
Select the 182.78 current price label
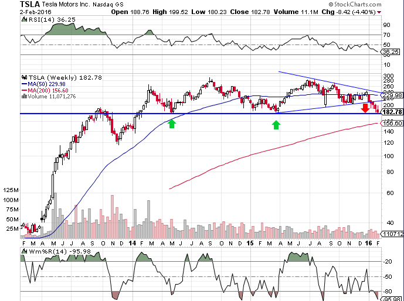[391, 111]
